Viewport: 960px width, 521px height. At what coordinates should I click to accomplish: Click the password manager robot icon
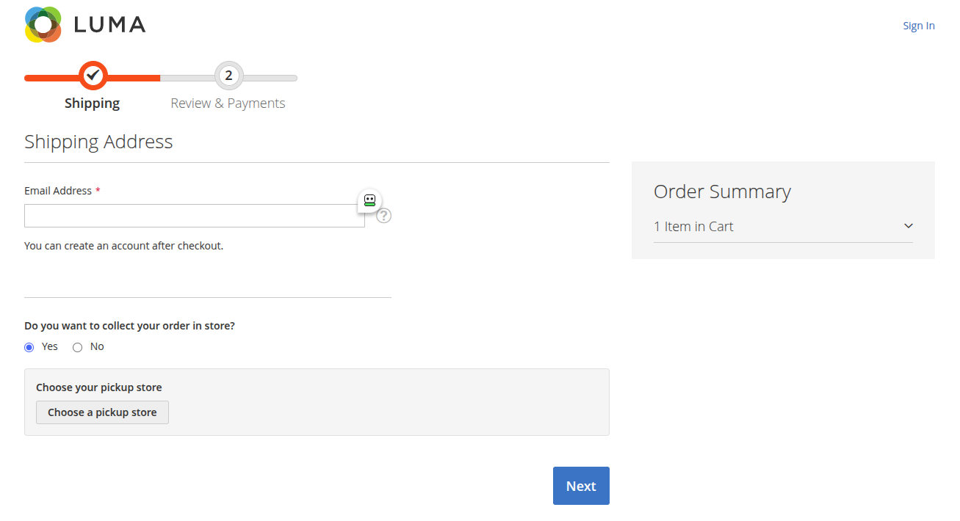pos(369,201)
